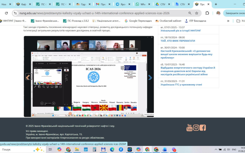Open the Viber icon on taskbar

click(174, 149)
